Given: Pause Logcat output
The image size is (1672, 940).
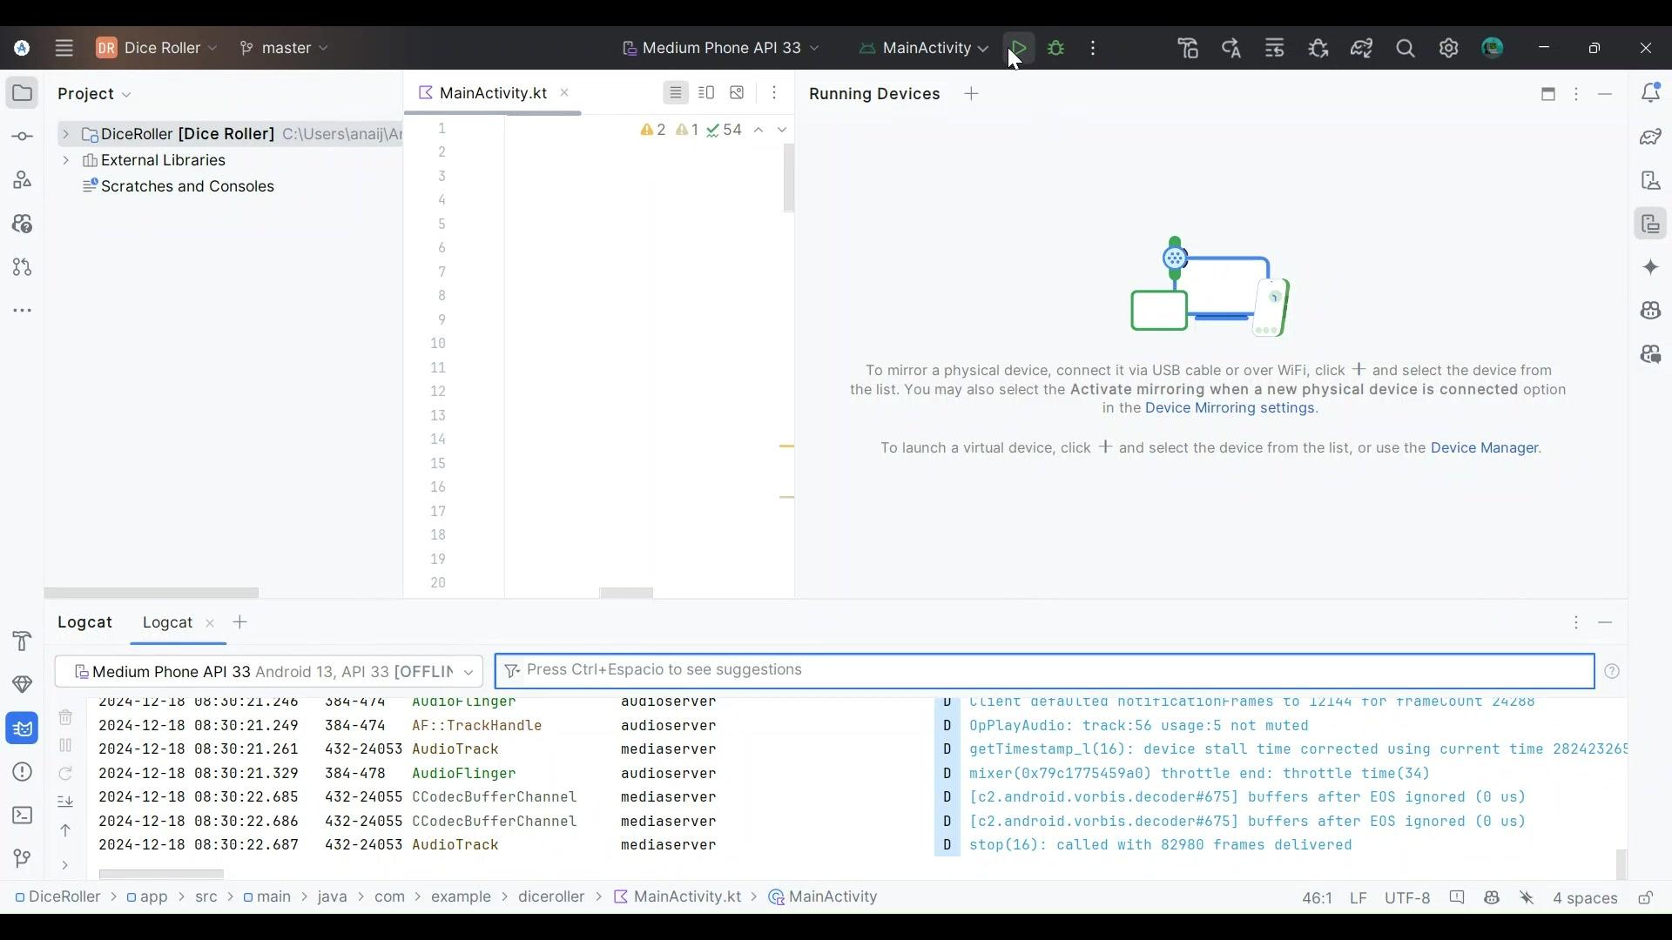Looking at the screenshot, I should pos(65,746).
